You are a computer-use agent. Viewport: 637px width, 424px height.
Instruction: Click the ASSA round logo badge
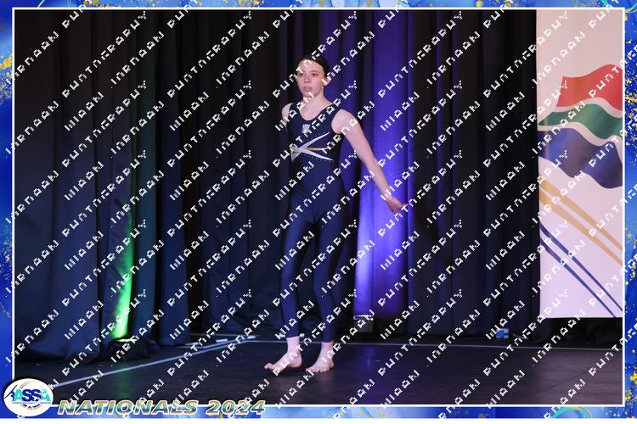click(28, 397)
